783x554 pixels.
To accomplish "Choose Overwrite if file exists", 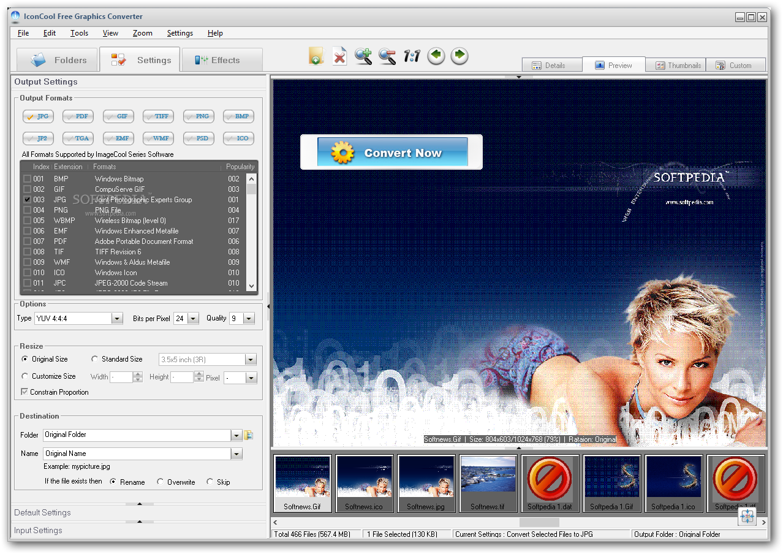I will coord(161,482).
